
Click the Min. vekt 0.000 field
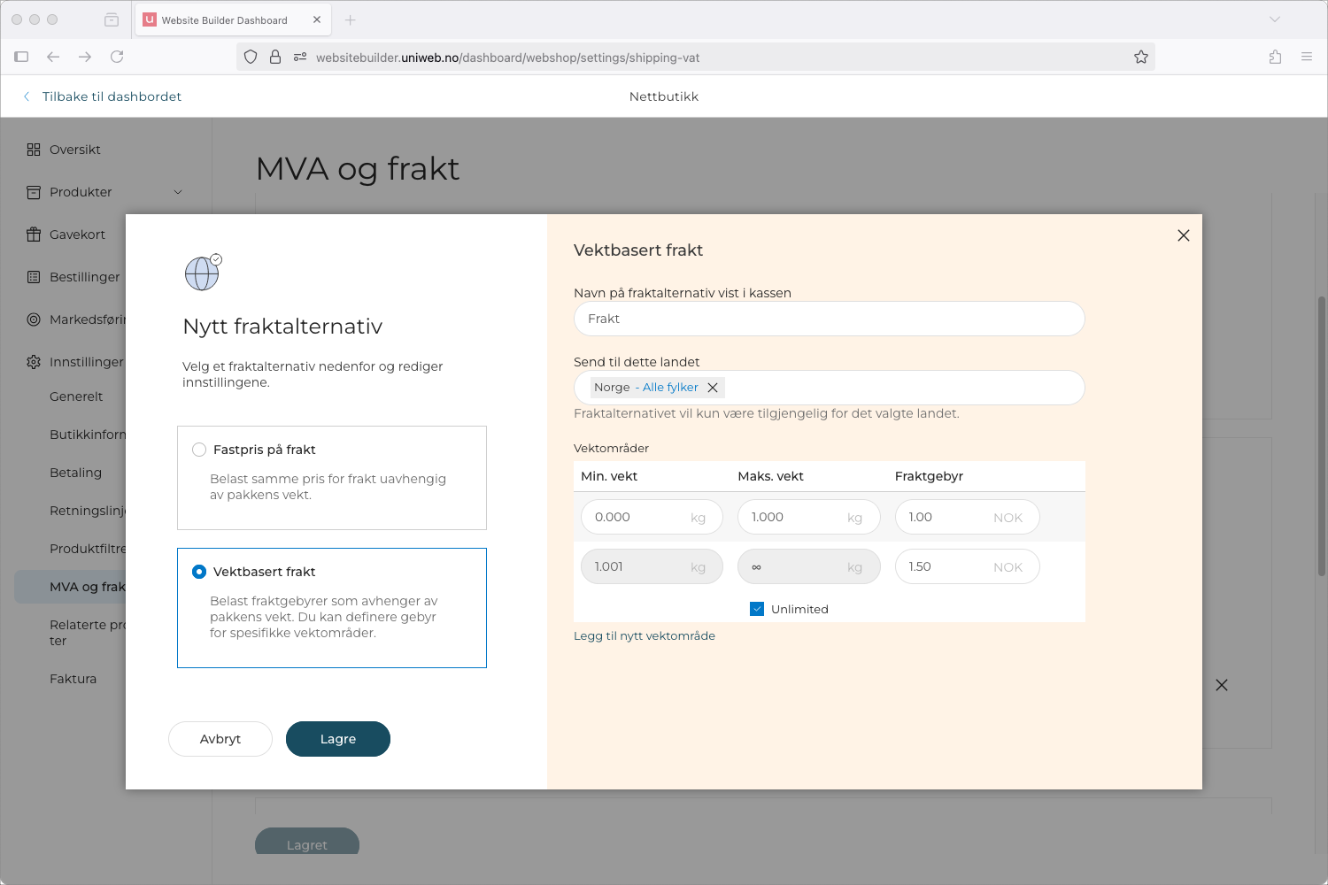tap(652, 517)
